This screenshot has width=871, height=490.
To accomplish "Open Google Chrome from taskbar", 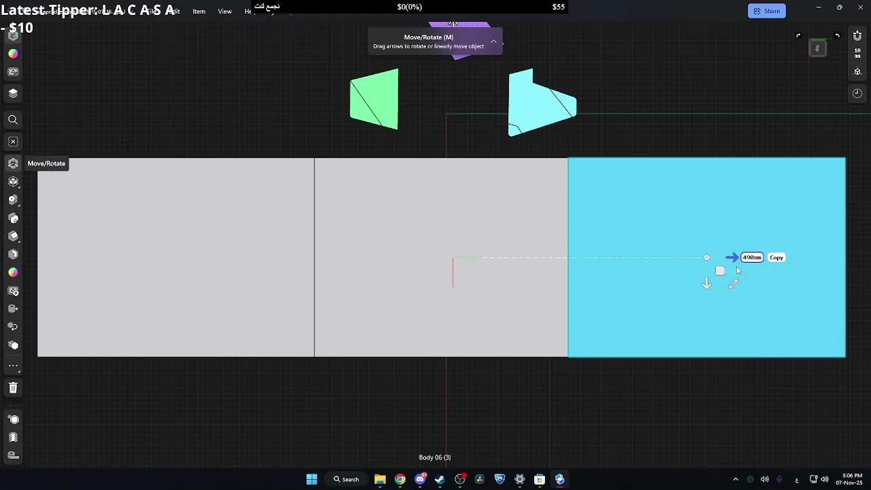I will [x=400, y=479].
